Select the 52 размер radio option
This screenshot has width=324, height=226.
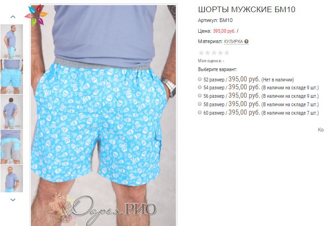click(x=200, y=79)
